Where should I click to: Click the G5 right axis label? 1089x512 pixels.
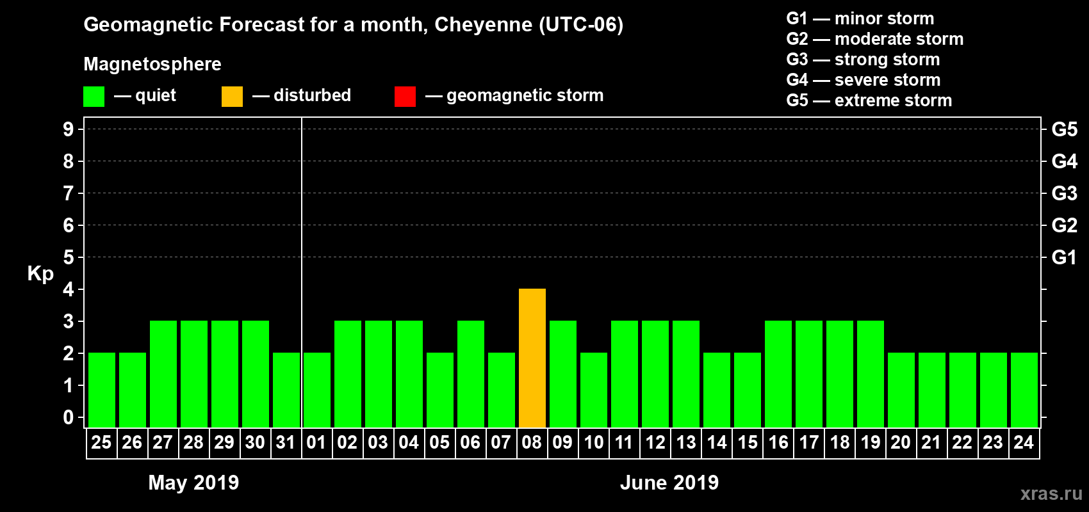tap(1065, 129)
